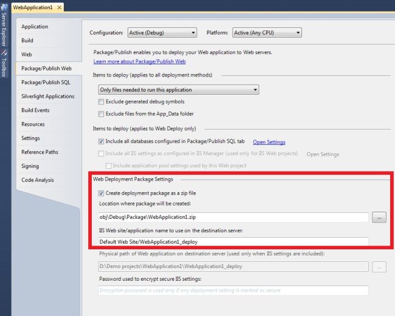The width and height of the screenshot is (395, 316).
Task: Click the Web Deployment Package Settings heading
Action: [133, 180]
